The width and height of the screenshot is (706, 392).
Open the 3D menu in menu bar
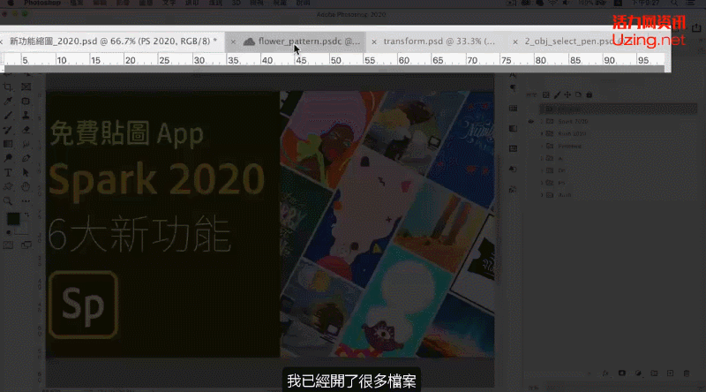(236, 3)
